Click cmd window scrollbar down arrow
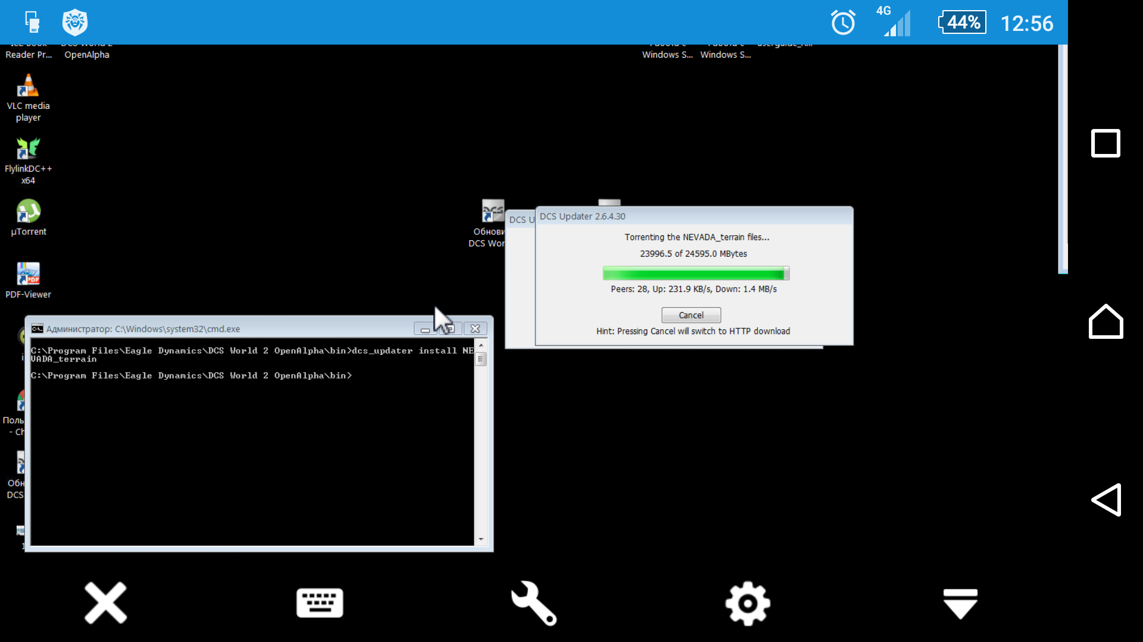The image size is (1143, 642). pos(481,539)
